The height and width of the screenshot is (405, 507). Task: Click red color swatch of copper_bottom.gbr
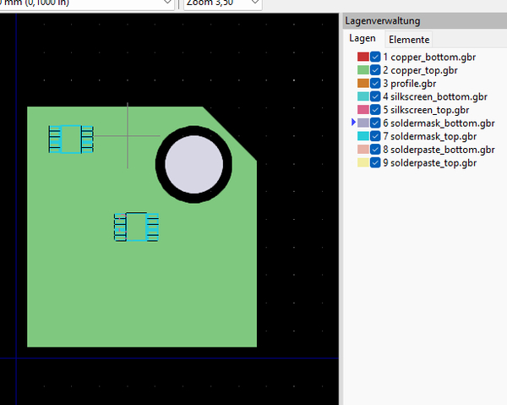(x=363, y=57)
